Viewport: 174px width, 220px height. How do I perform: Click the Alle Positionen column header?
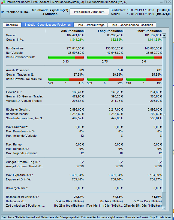pyautogui.click(x=72, y=31)
